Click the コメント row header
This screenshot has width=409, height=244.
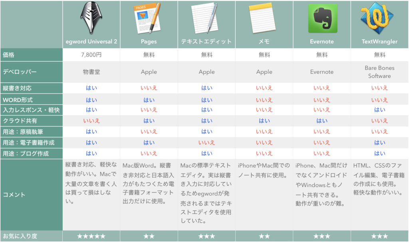(31, 195)
